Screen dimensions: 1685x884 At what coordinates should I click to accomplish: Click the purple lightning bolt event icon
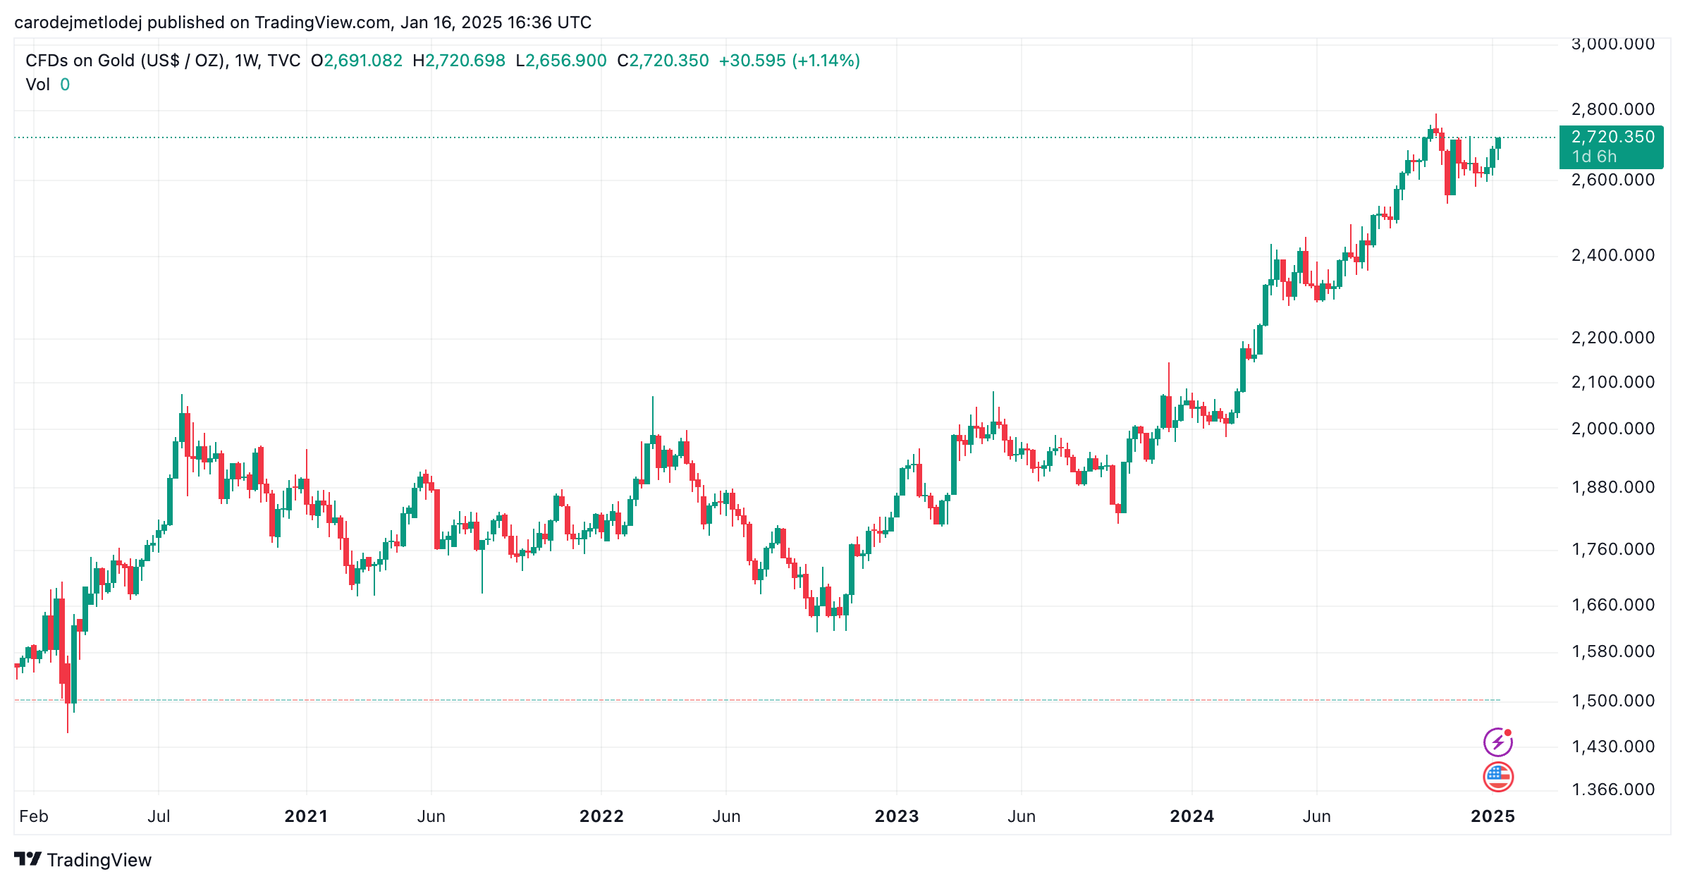(x=1497, y=742)
